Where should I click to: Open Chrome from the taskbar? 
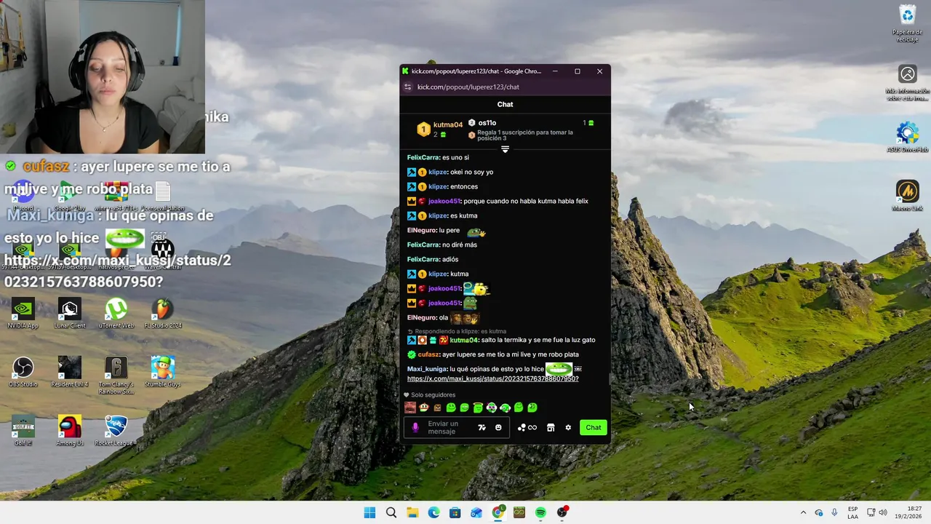tap(498, 512)
